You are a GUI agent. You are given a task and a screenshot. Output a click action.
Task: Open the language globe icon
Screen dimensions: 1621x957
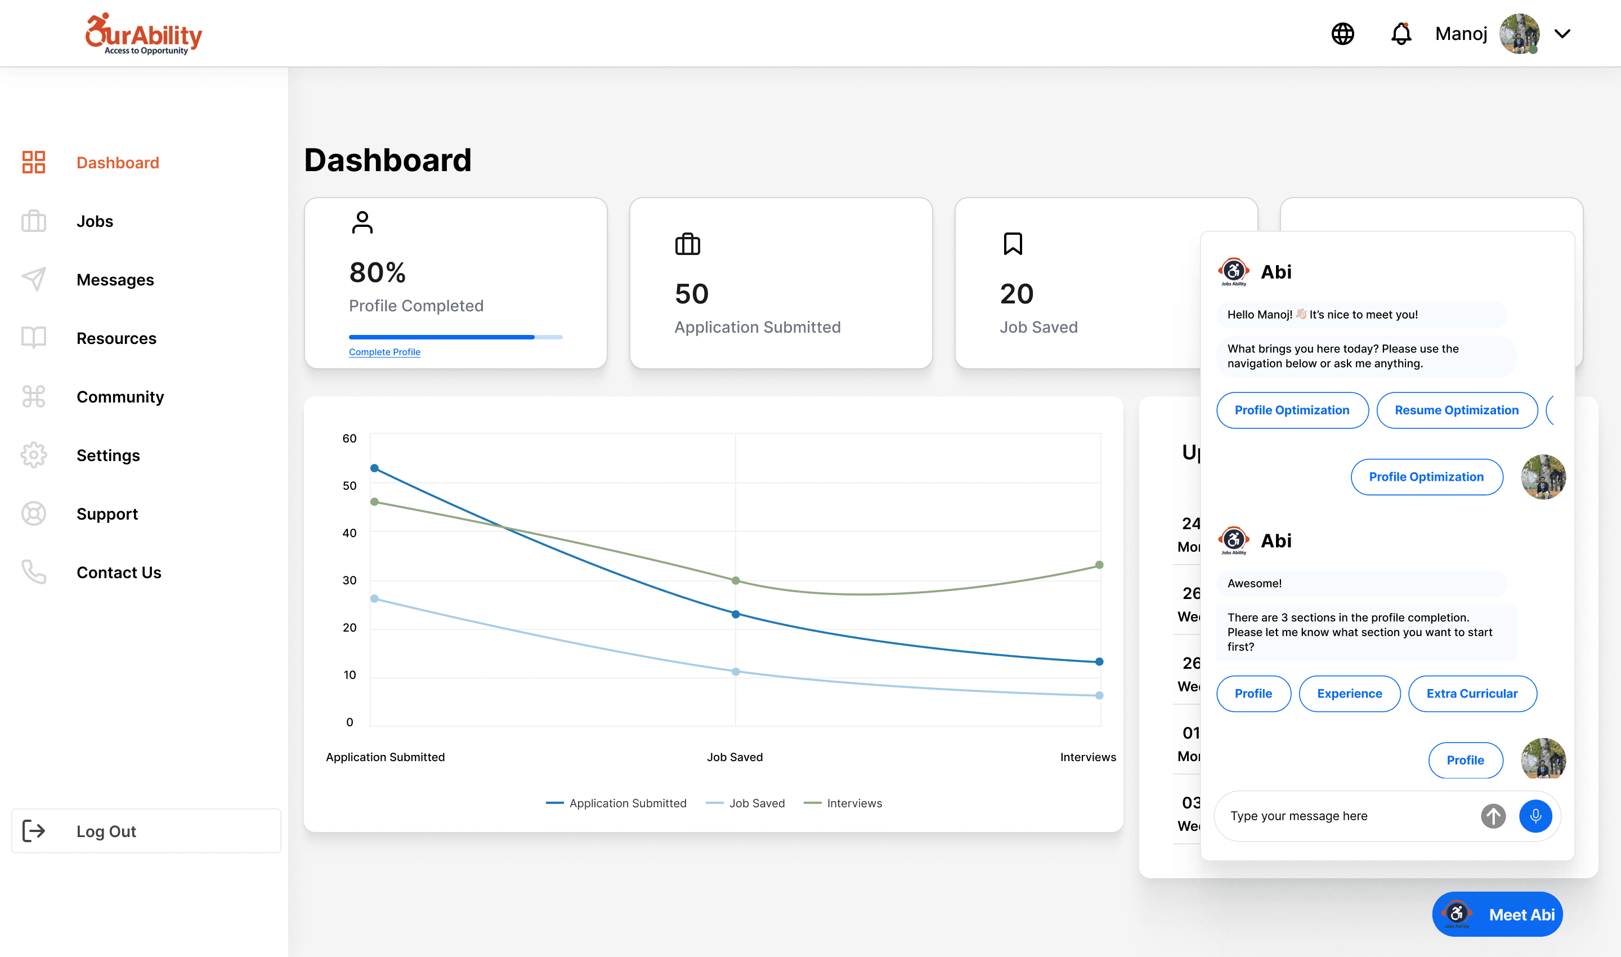coord(1342,34)
